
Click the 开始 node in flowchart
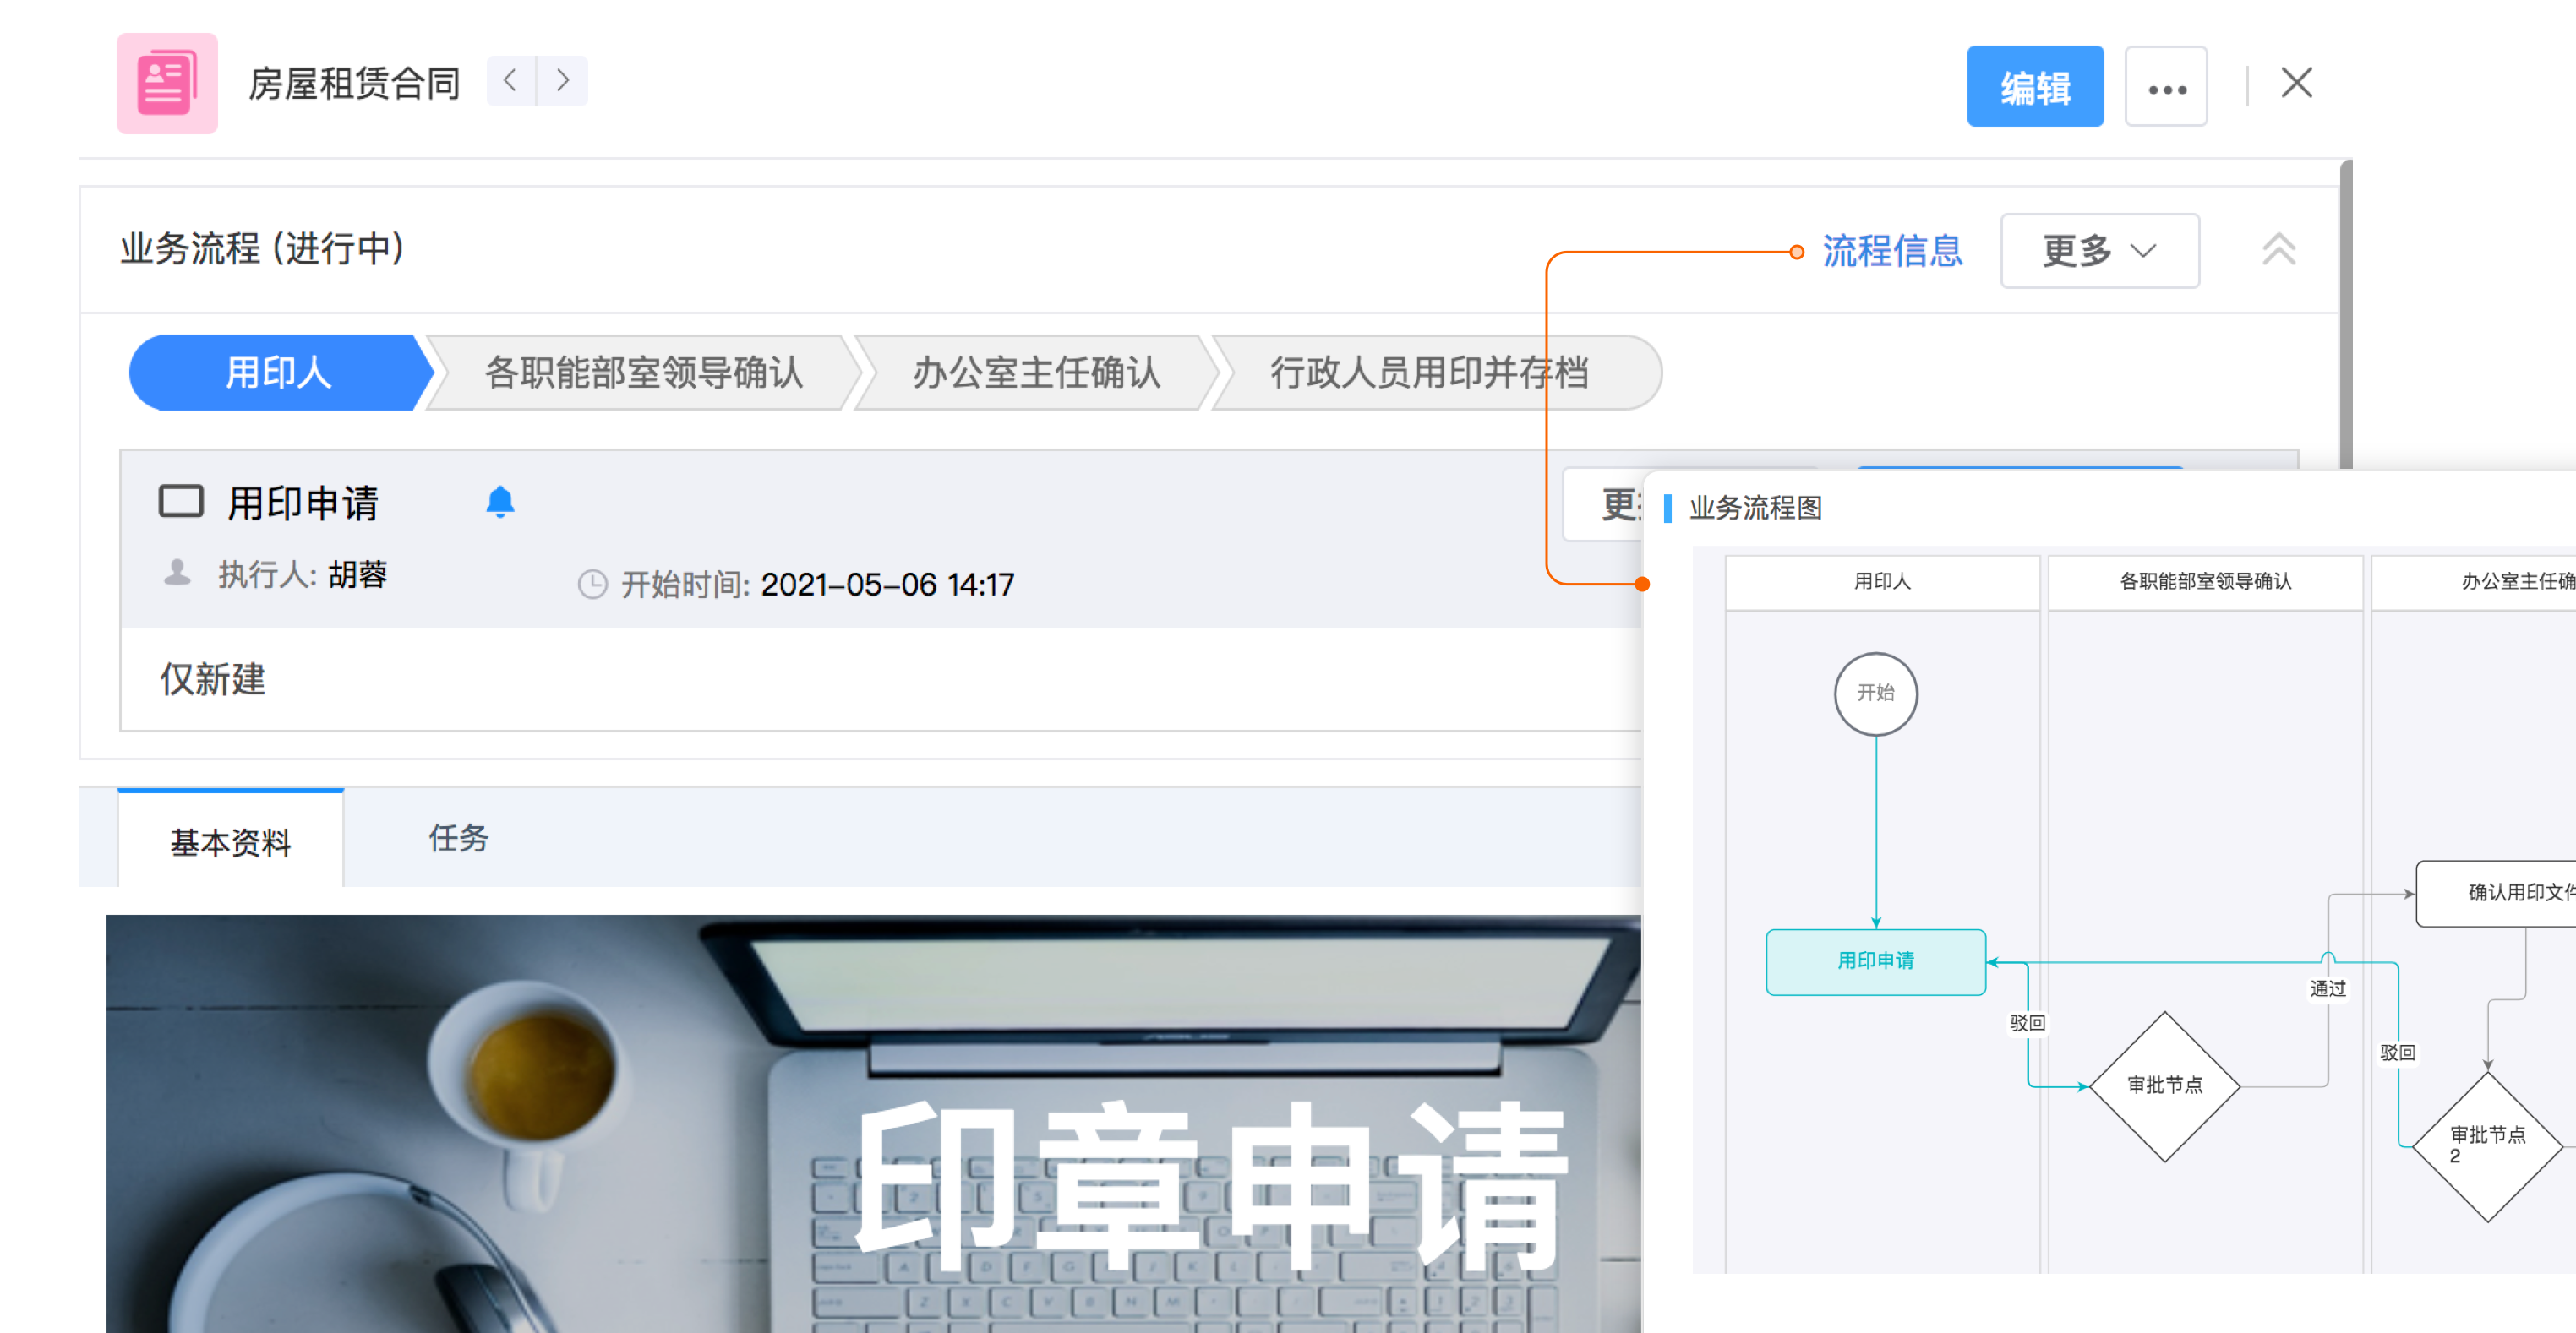coord(1875,694)
